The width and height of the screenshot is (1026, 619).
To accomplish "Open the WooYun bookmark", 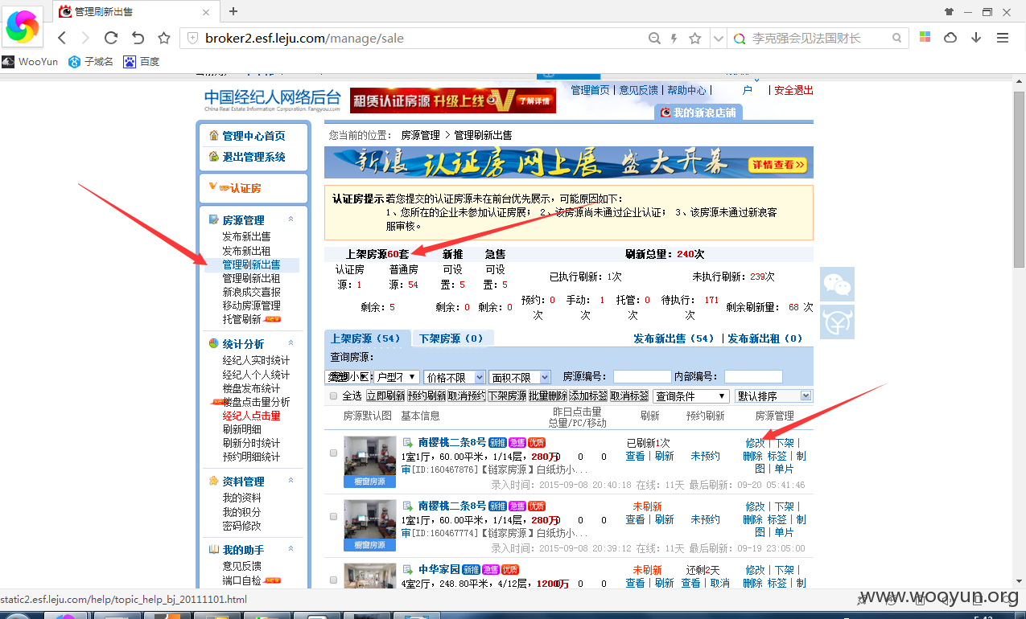I will tap(30, 61).
